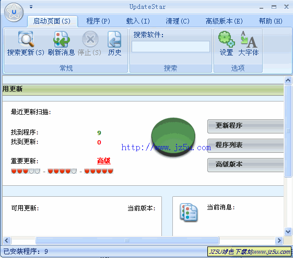
Task: Click the horizontal scrollbar thumb
Action: [x=127, y=240]
